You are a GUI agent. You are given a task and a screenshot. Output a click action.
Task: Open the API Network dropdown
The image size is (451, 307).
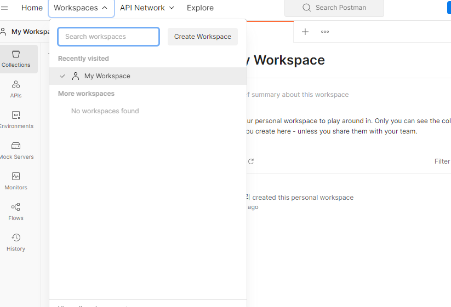point(147,8)
